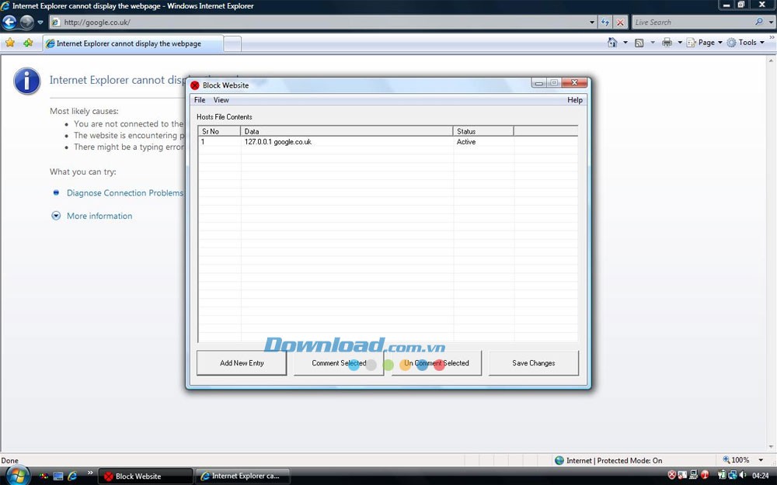The image size is (777, 485).
Task: Click the Save Changes button
Action: (533, 363)
